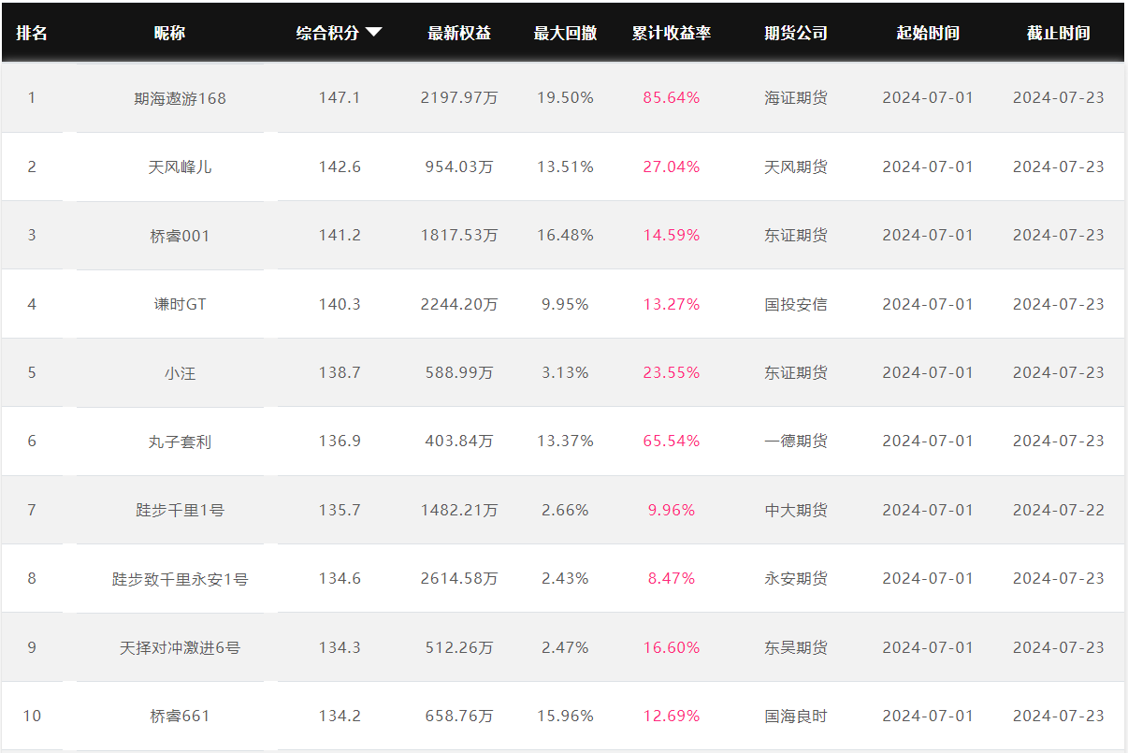This screenshot has height=753, width=1128.
Task: Open trader profile 天风峰儿
Action: click(x=180, y=167)
